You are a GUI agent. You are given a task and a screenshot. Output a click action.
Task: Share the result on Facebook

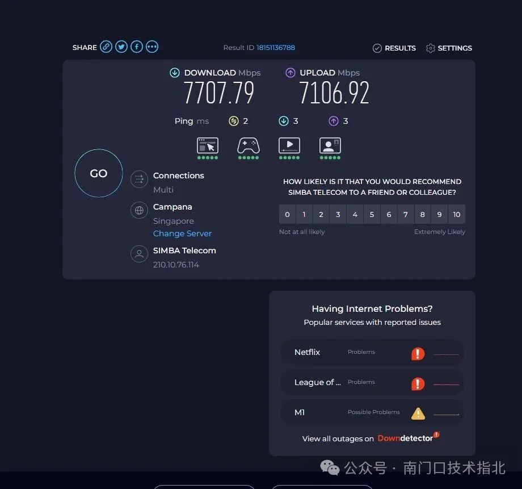(136, 47)
